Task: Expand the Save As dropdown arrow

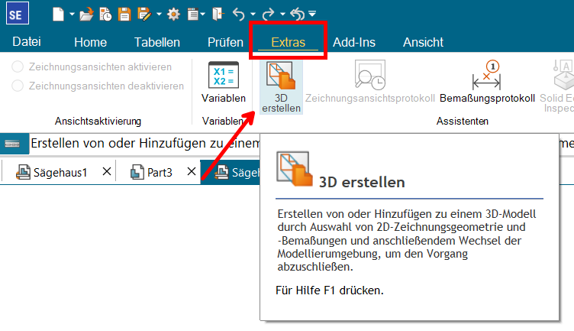Action: tap(159, 15)
